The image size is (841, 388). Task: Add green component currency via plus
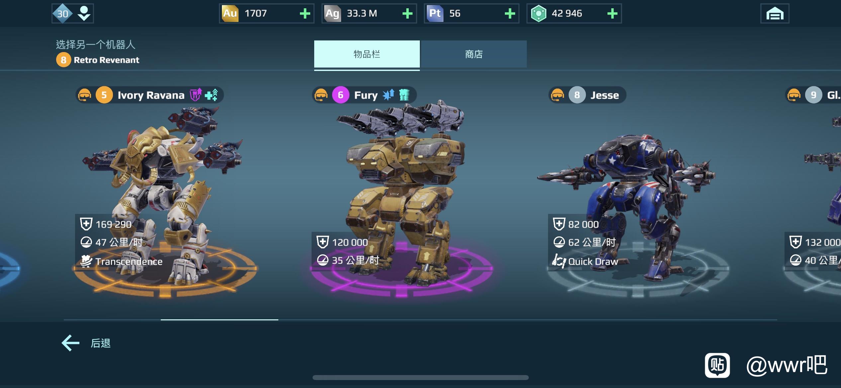(612, 14)
